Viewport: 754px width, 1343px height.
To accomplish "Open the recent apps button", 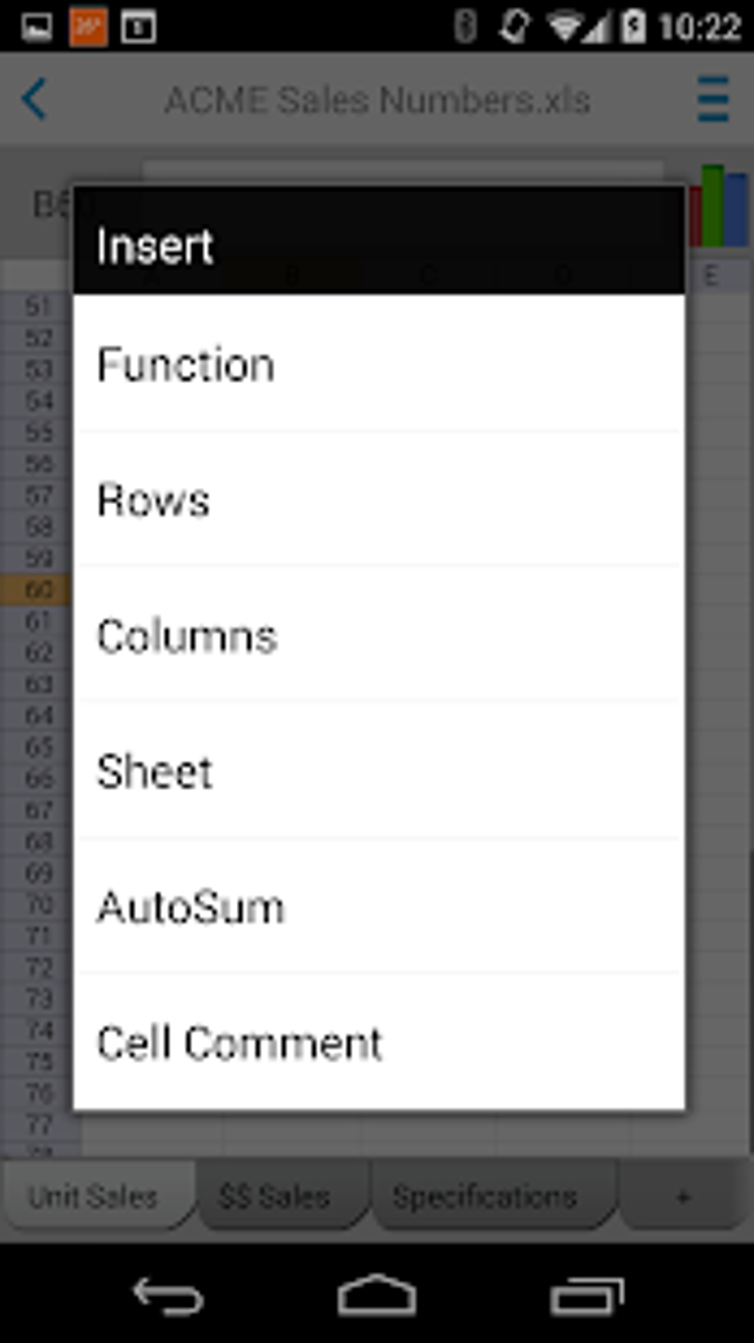I will pos(587,1296).
